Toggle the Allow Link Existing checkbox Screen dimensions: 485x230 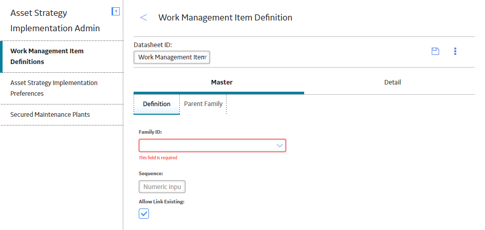point(144,214)
